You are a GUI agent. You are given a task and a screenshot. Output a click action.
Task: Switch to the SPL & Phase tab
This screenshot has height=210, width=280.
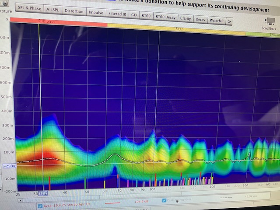pyautogui.click(x=30, y=8)
